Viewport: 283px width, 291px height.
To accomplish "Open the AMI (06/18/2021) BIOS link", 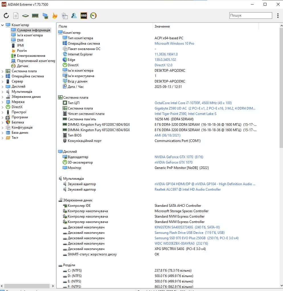I will coord(167,135).
